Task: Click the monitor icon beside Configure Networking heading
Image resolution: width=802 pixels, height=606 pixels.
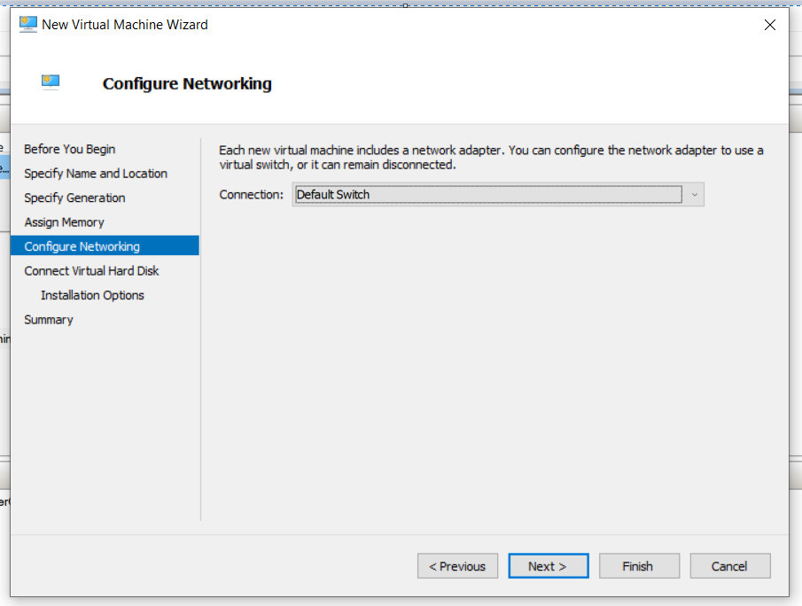Action: tap(51, 83)
